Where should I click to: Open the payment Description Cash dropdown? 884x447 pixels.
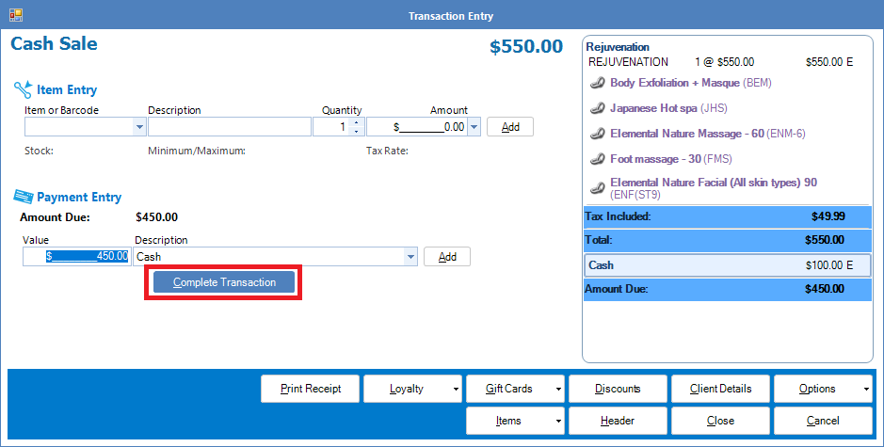click(x=410, y=256)
